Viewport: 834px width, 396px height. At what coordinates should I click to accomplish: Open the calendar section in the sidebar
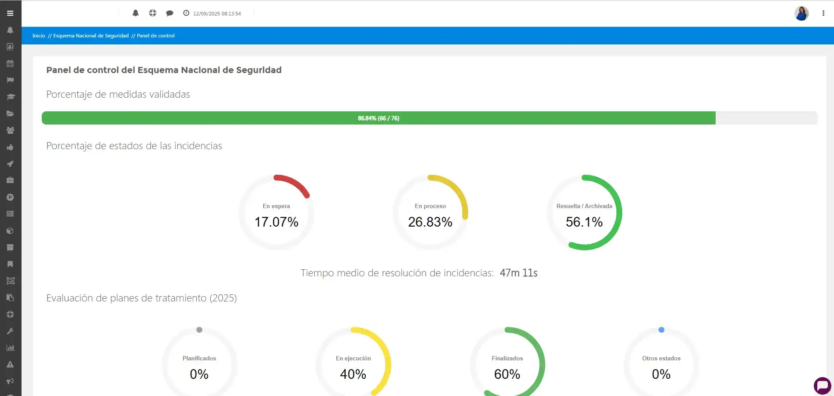(10, 63)
